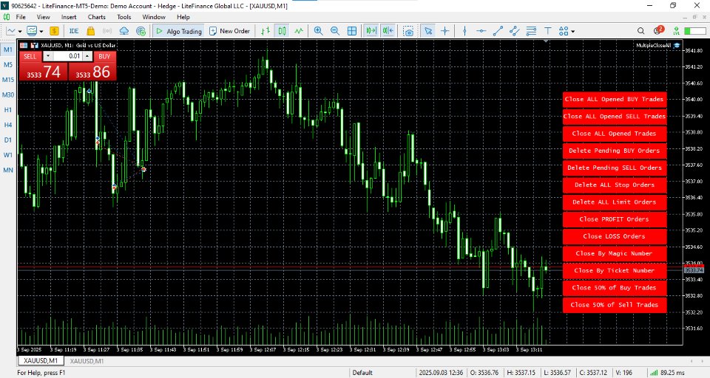Click Close ALL Opened SELL Trades

(614, 116)
